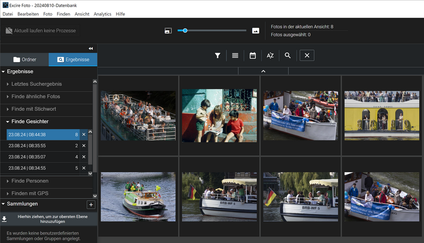Collapse the left sidebar with double arrows
Image resolution: width=424 pixels, height=243 pixels.
[x=91, y=48]
